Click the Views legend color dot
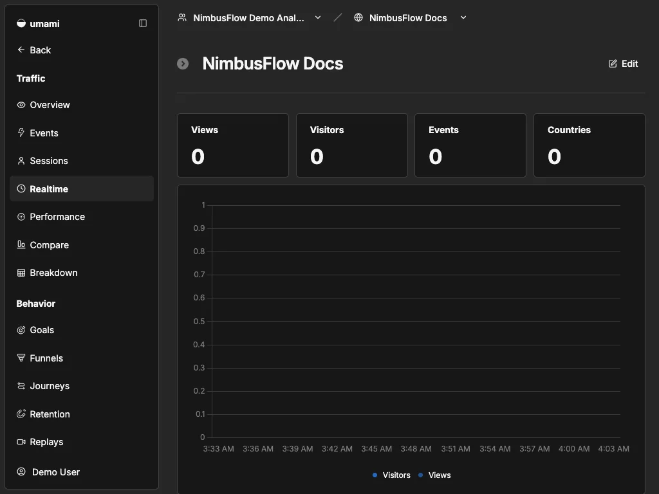The width and height of the screenshot is (659, 494). click(421, 475)
